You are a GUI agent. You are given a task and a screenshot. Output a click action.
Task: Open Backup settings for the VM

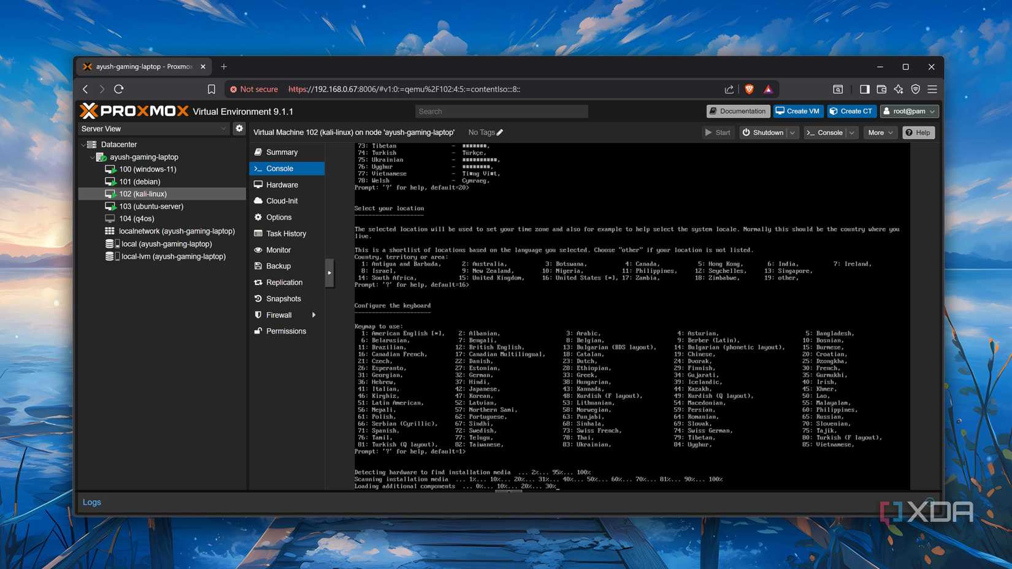pyautogui.click(x=277, y=265)
